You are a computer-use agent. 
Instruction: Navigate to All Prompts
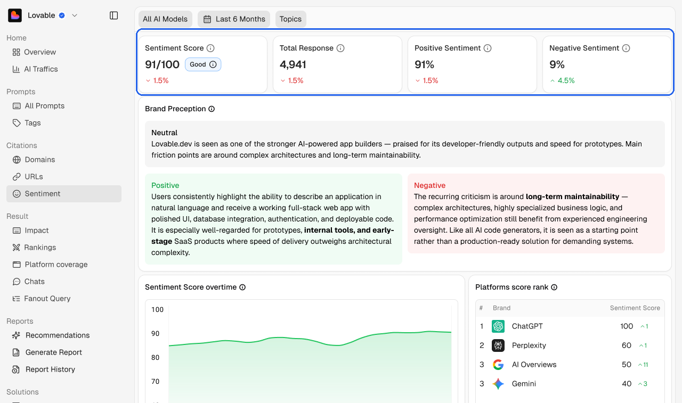pyautogui.click(x=64, y=106)
